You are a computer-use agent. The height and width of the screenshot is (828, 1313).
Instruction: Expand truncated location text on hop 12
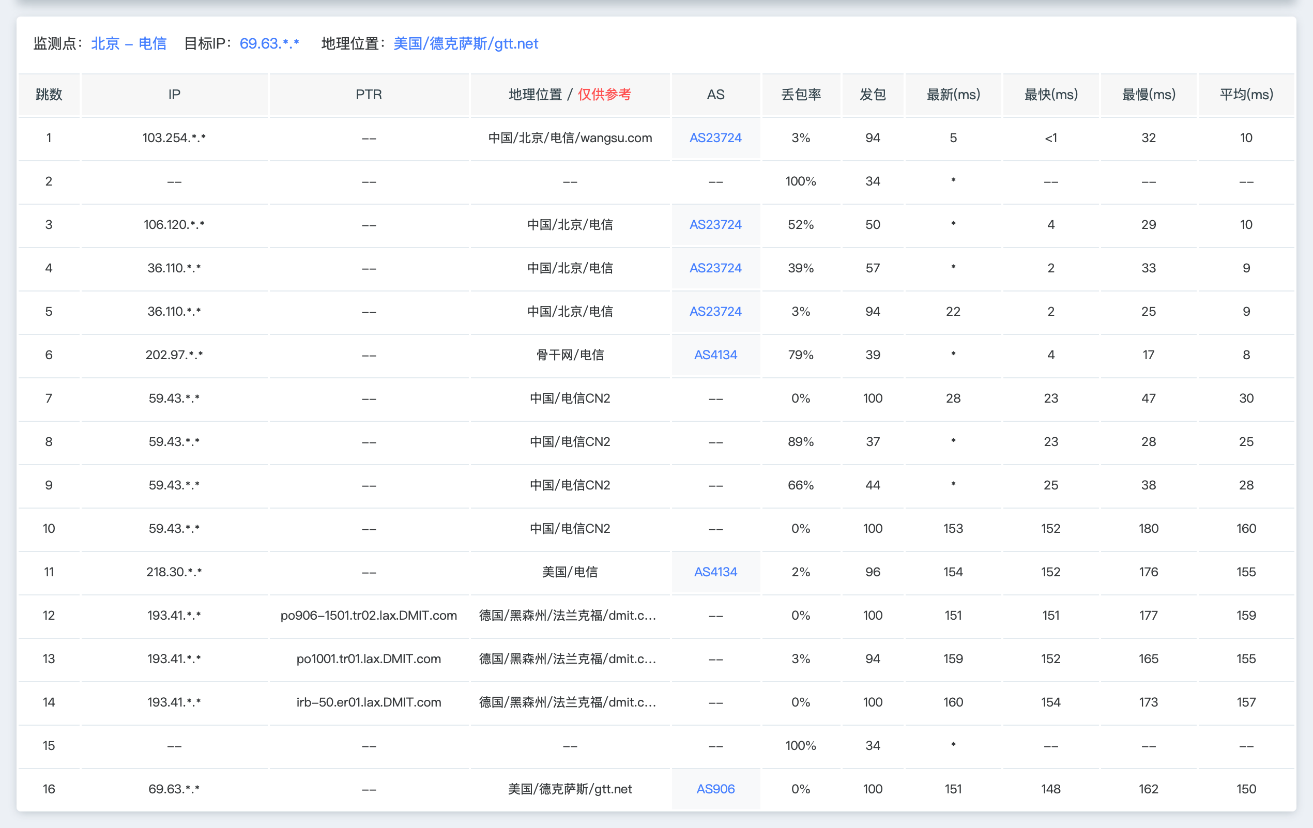(x=569, y=616)
